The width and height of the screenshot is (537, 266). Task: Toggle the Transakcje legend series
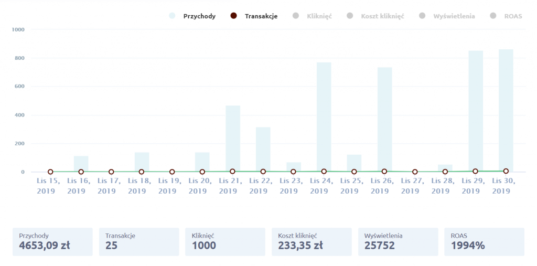[x=261, y=16]
